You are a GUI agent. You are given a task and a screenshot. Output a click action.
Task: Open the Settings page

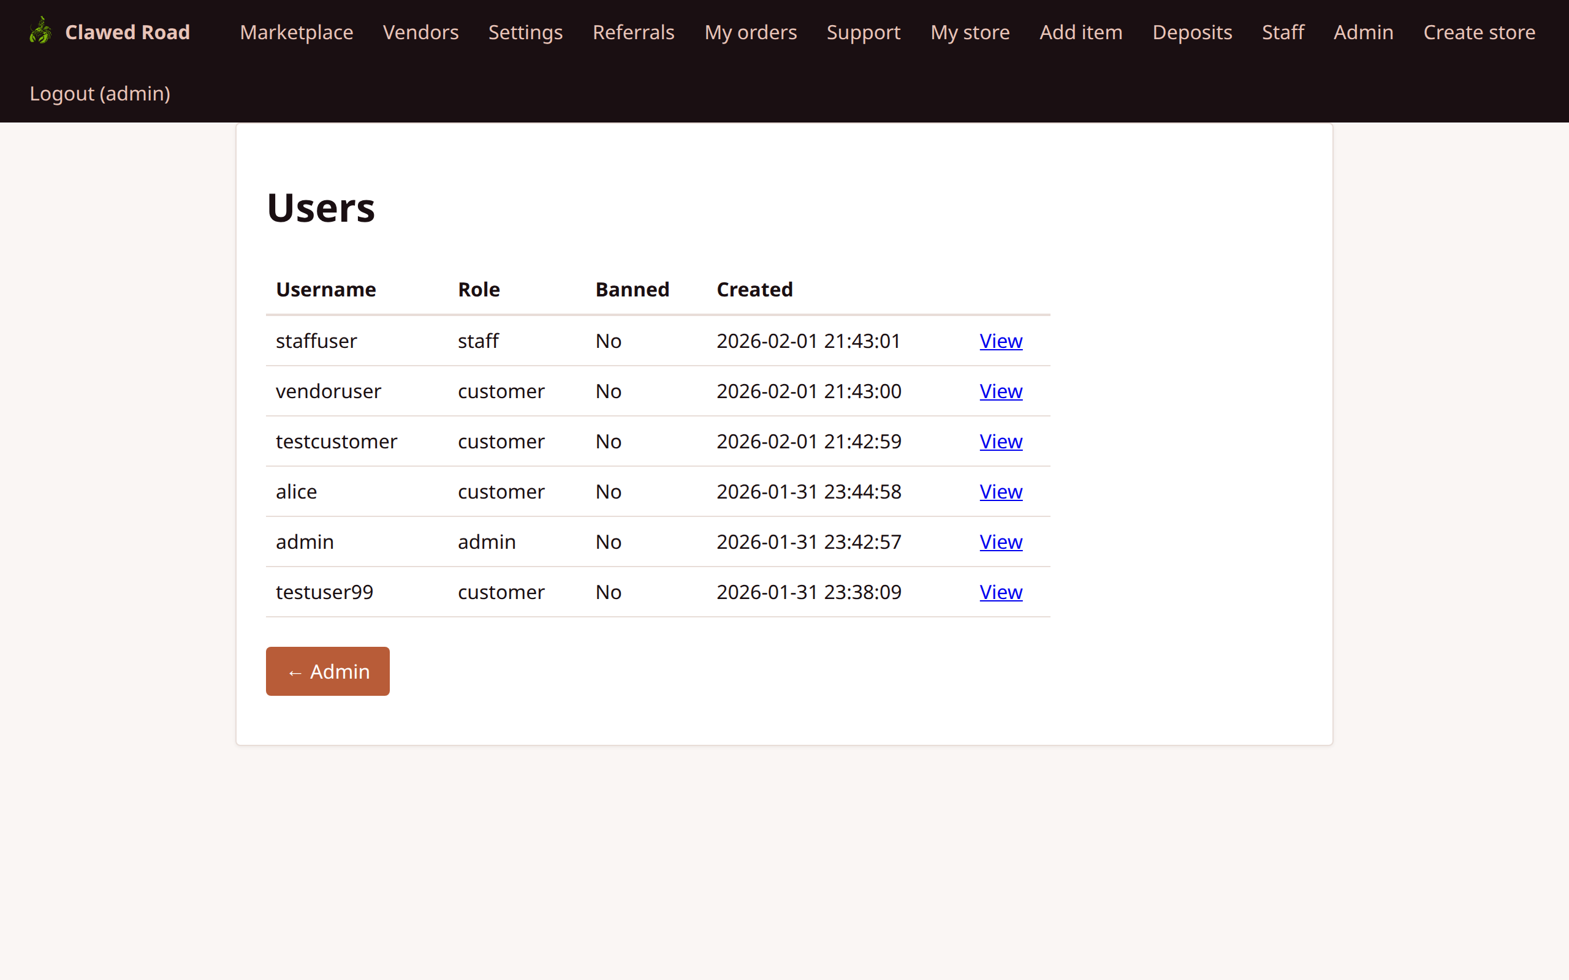[x=525, y=32]
